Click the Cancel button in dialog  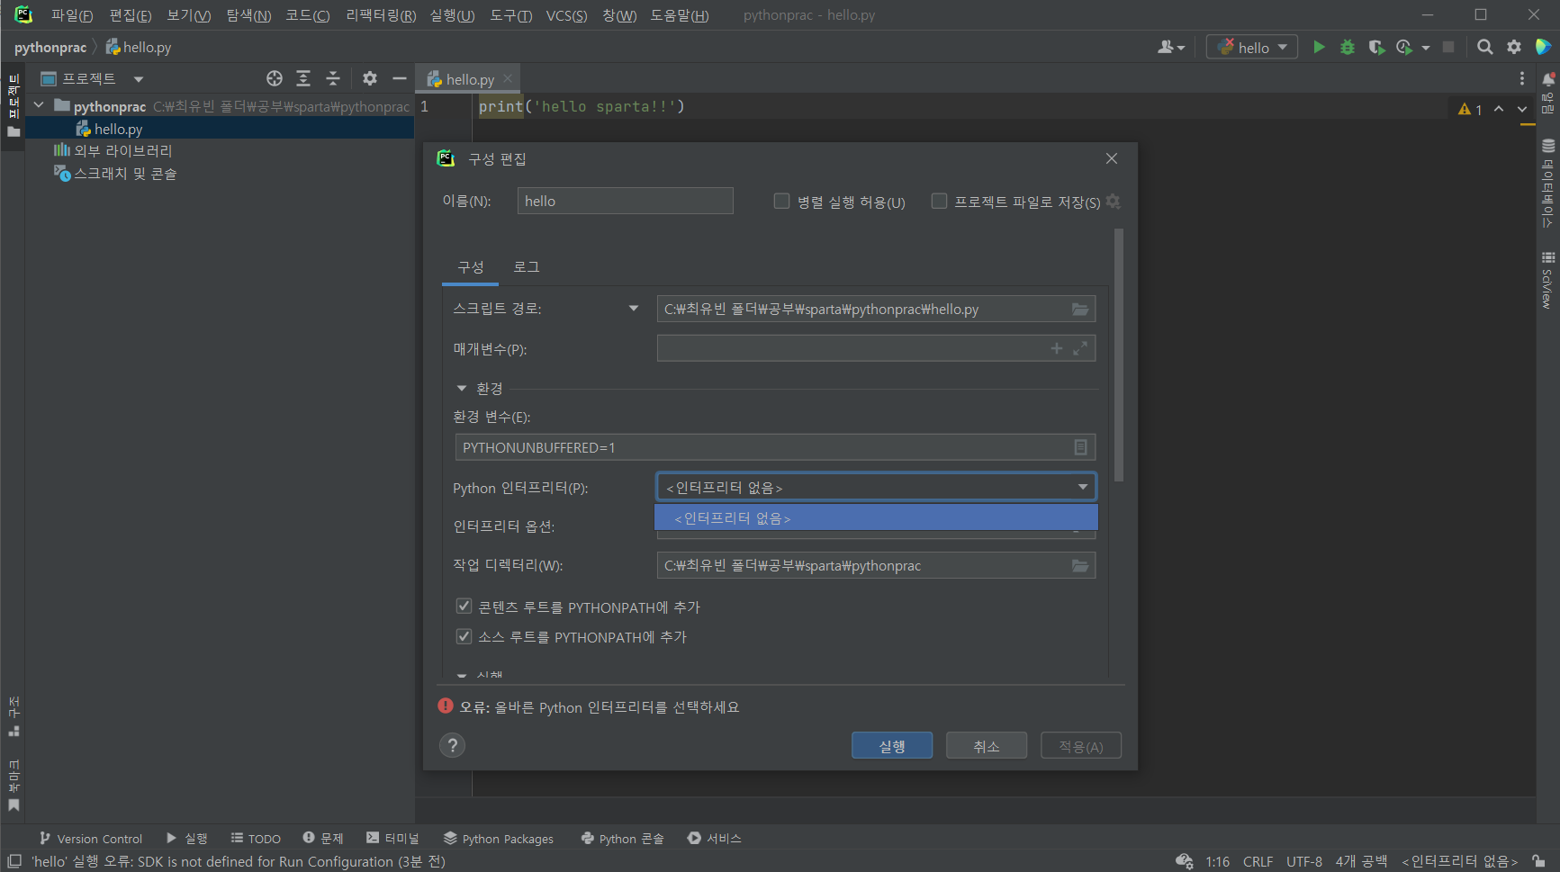[987, 745]
